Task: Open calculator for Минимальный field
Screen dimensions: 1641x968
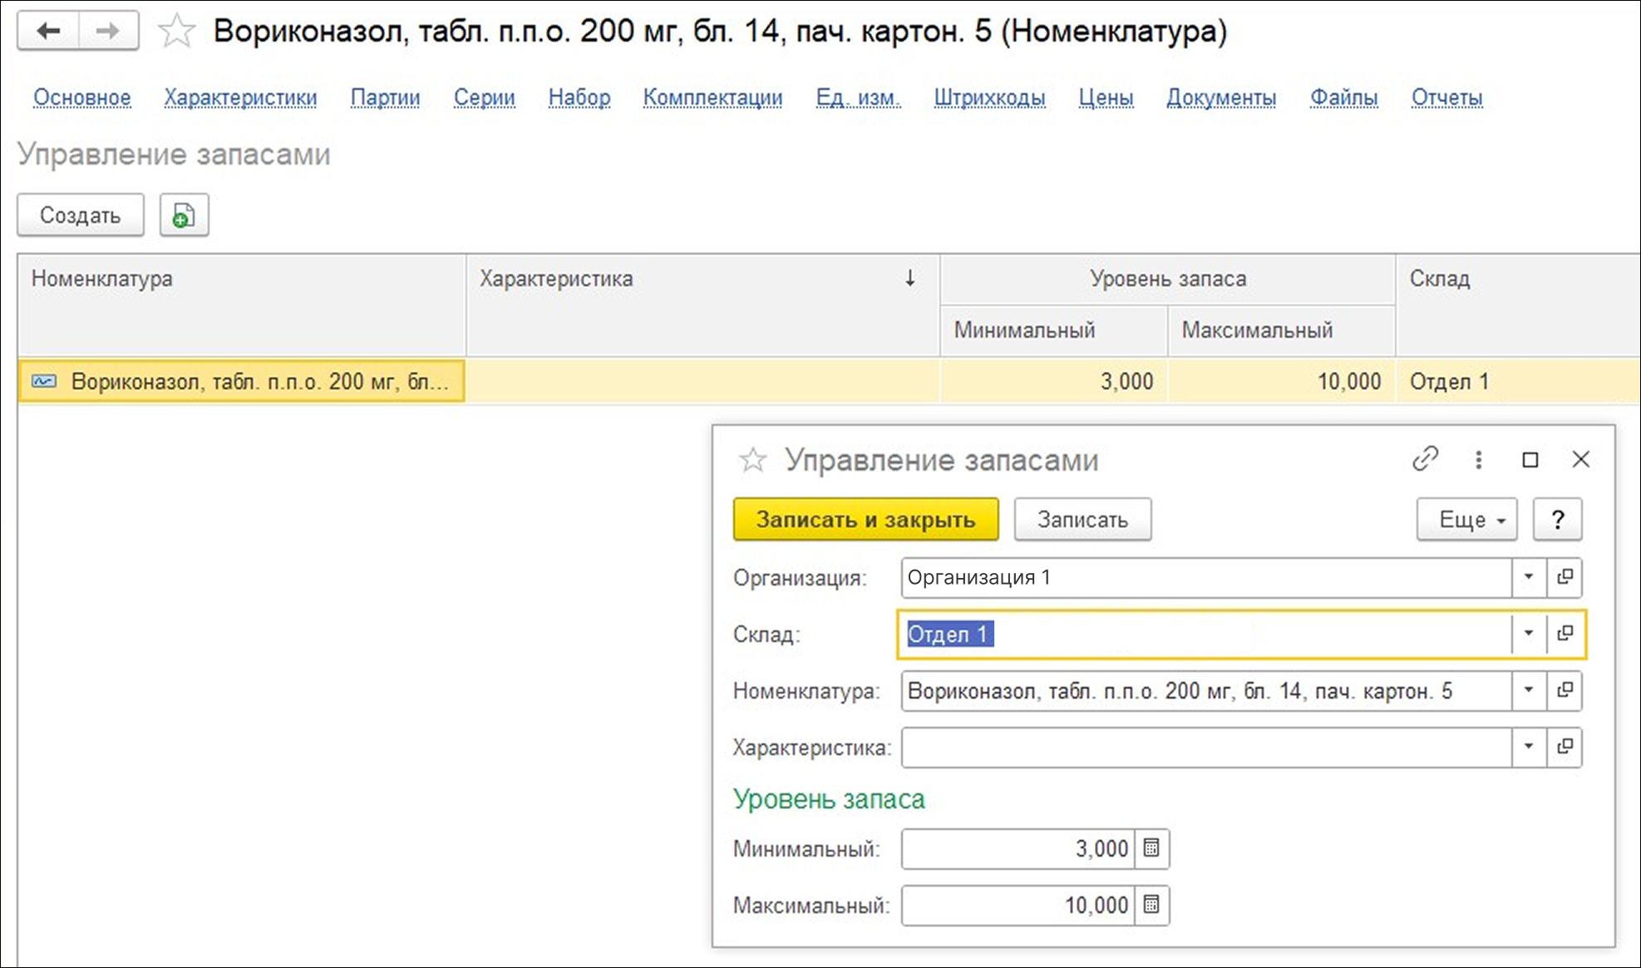Action: 1151,848
